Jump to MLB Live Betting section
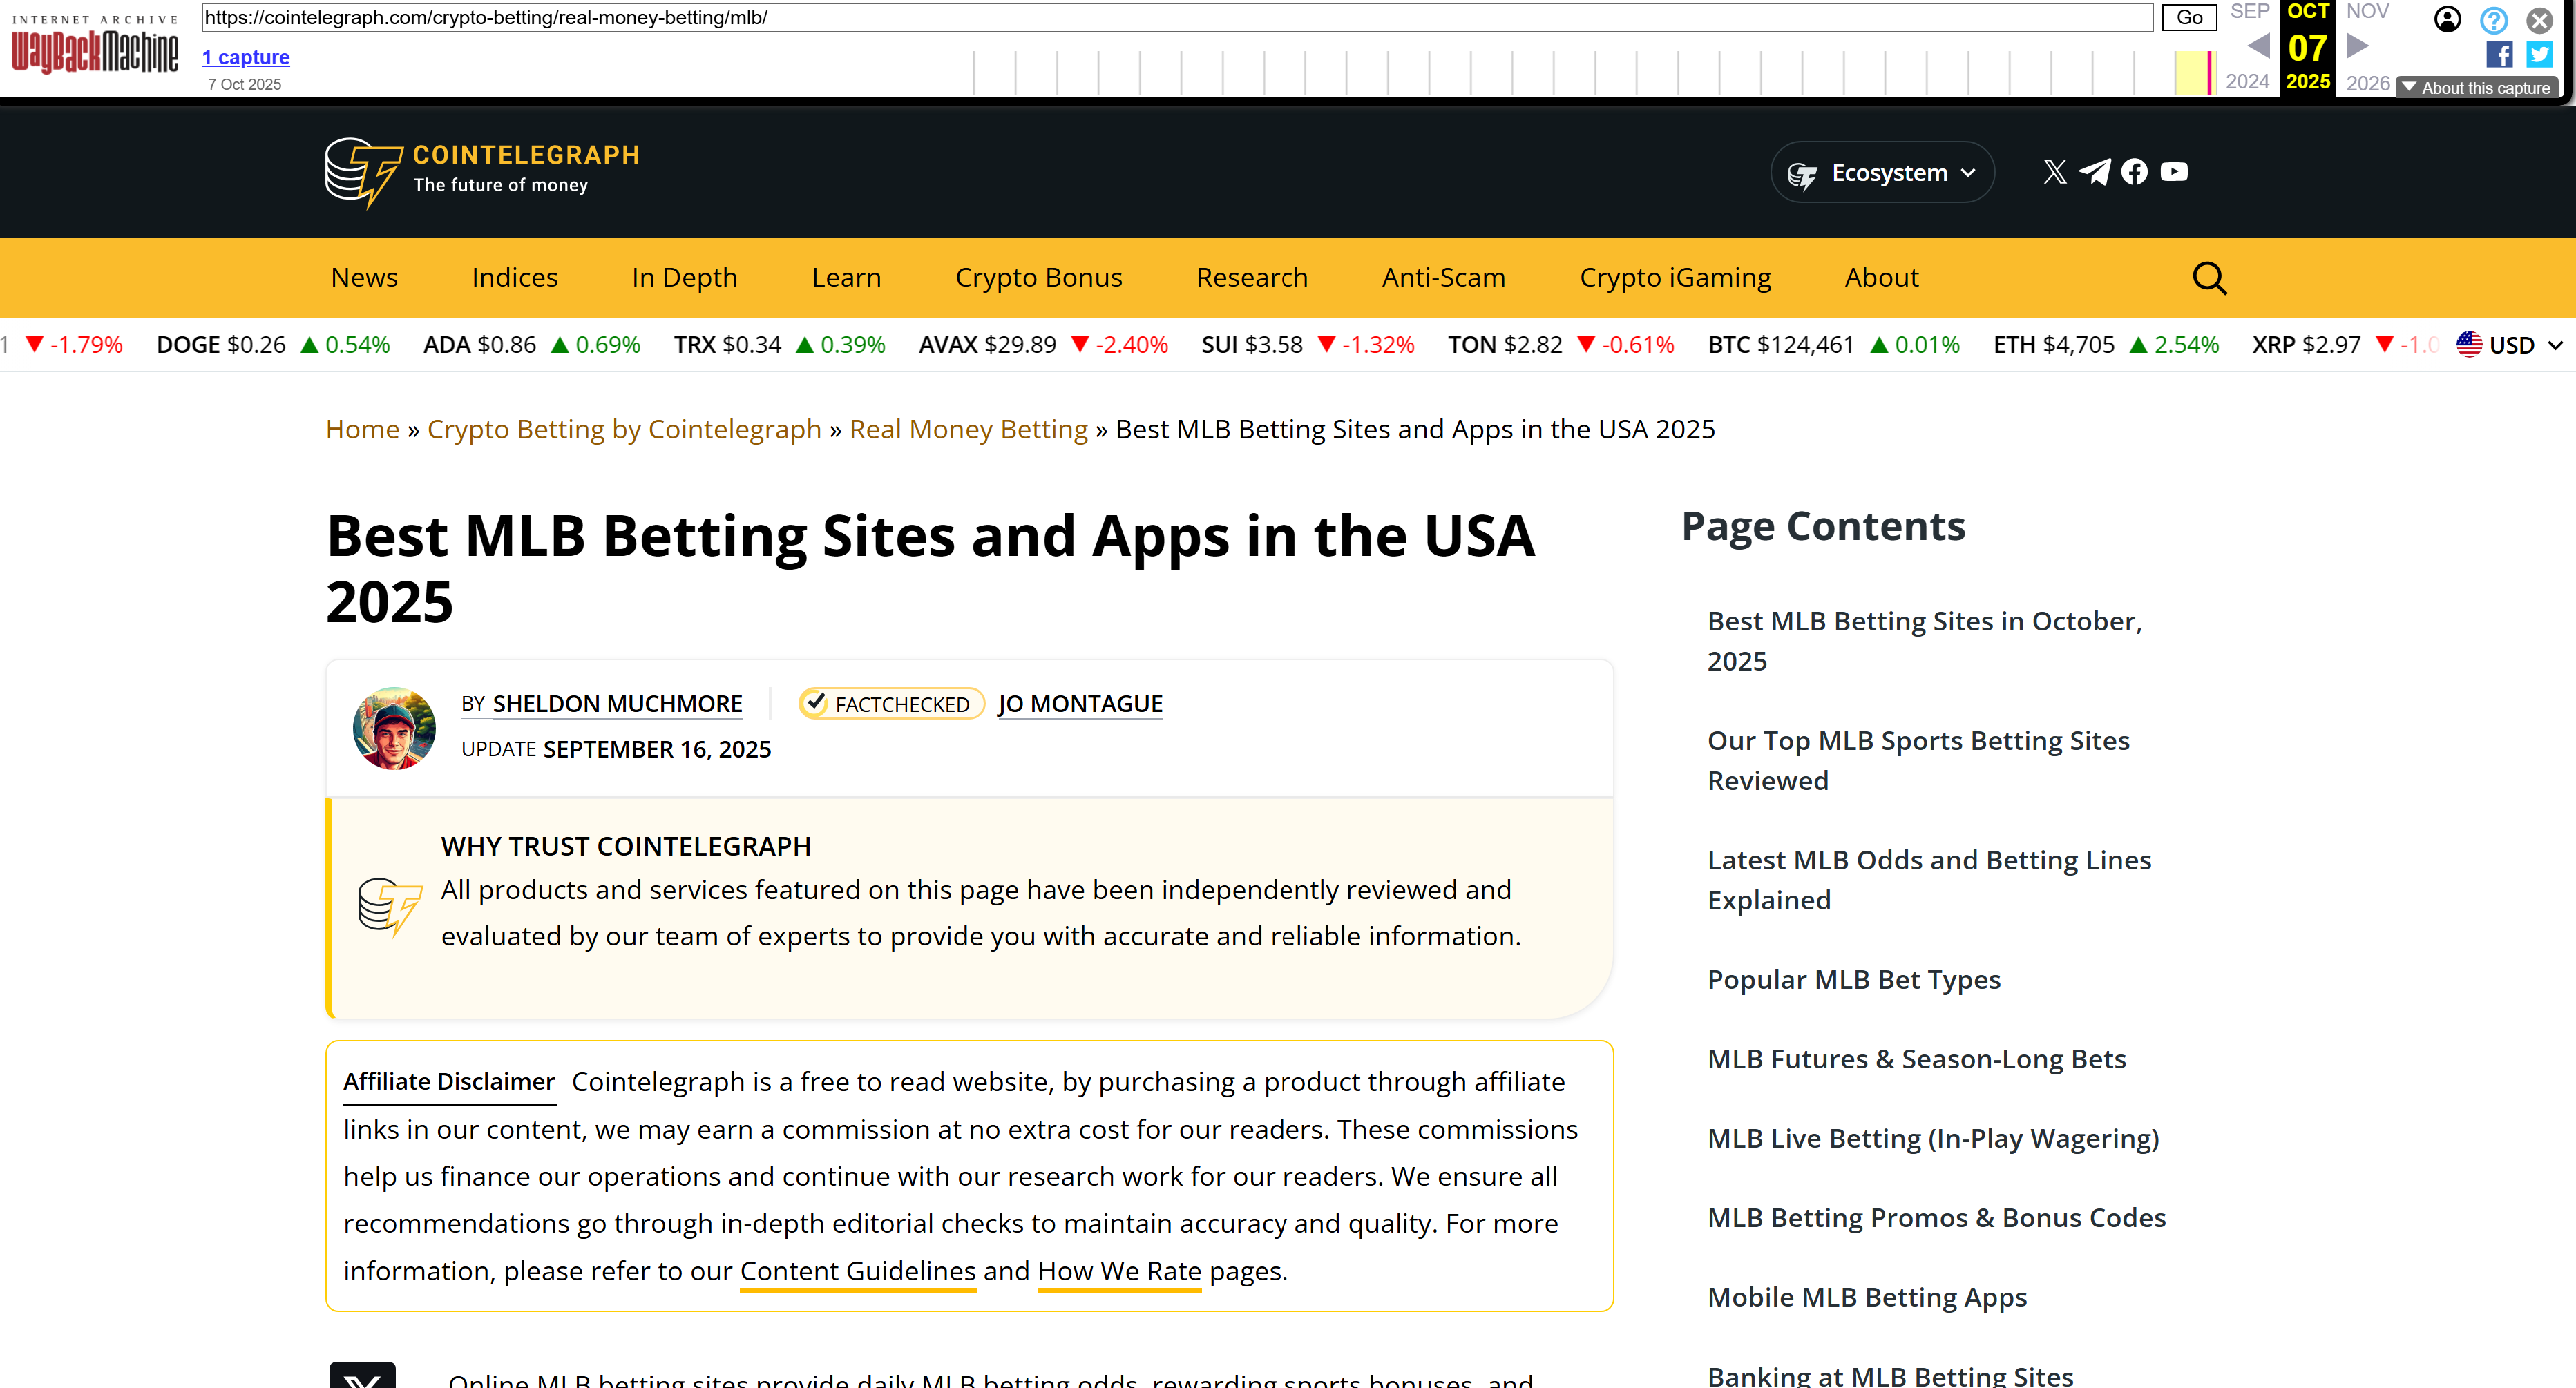 1933,1138
